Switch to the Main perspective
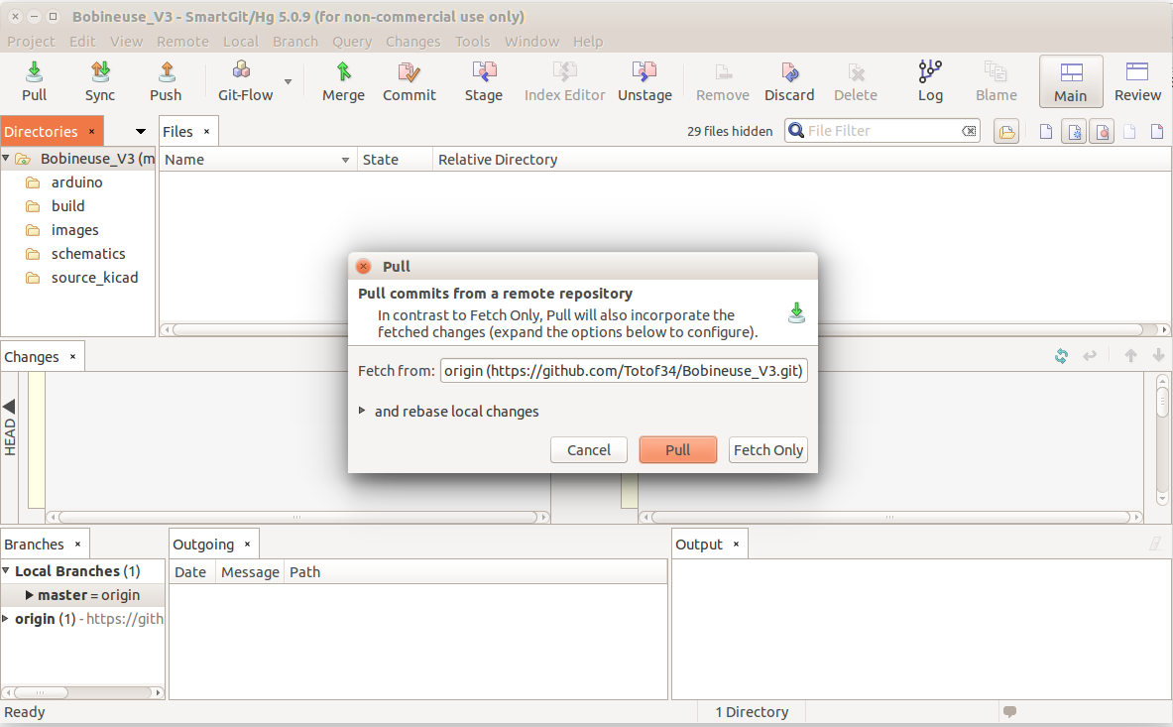Viewport: 1173px width, 727px height. coord(1071,81)
